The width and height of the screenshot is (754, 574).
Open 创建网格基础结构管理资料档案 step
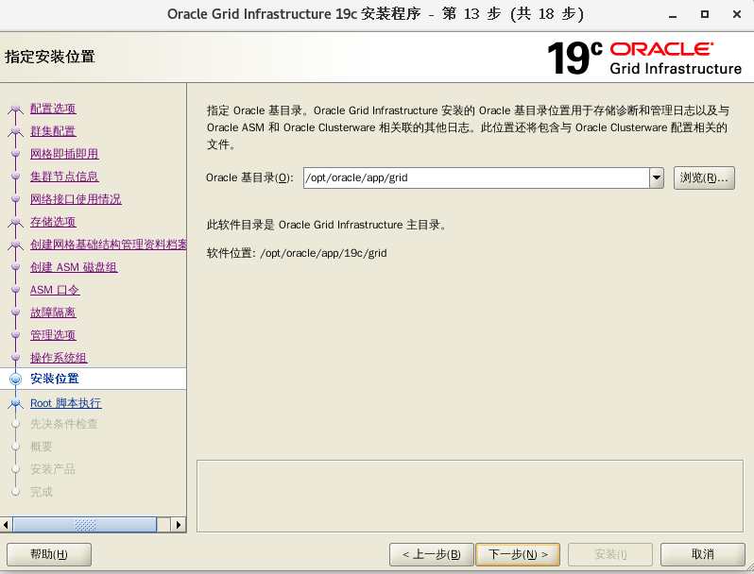pyautogui.click(x=109, y=245)
